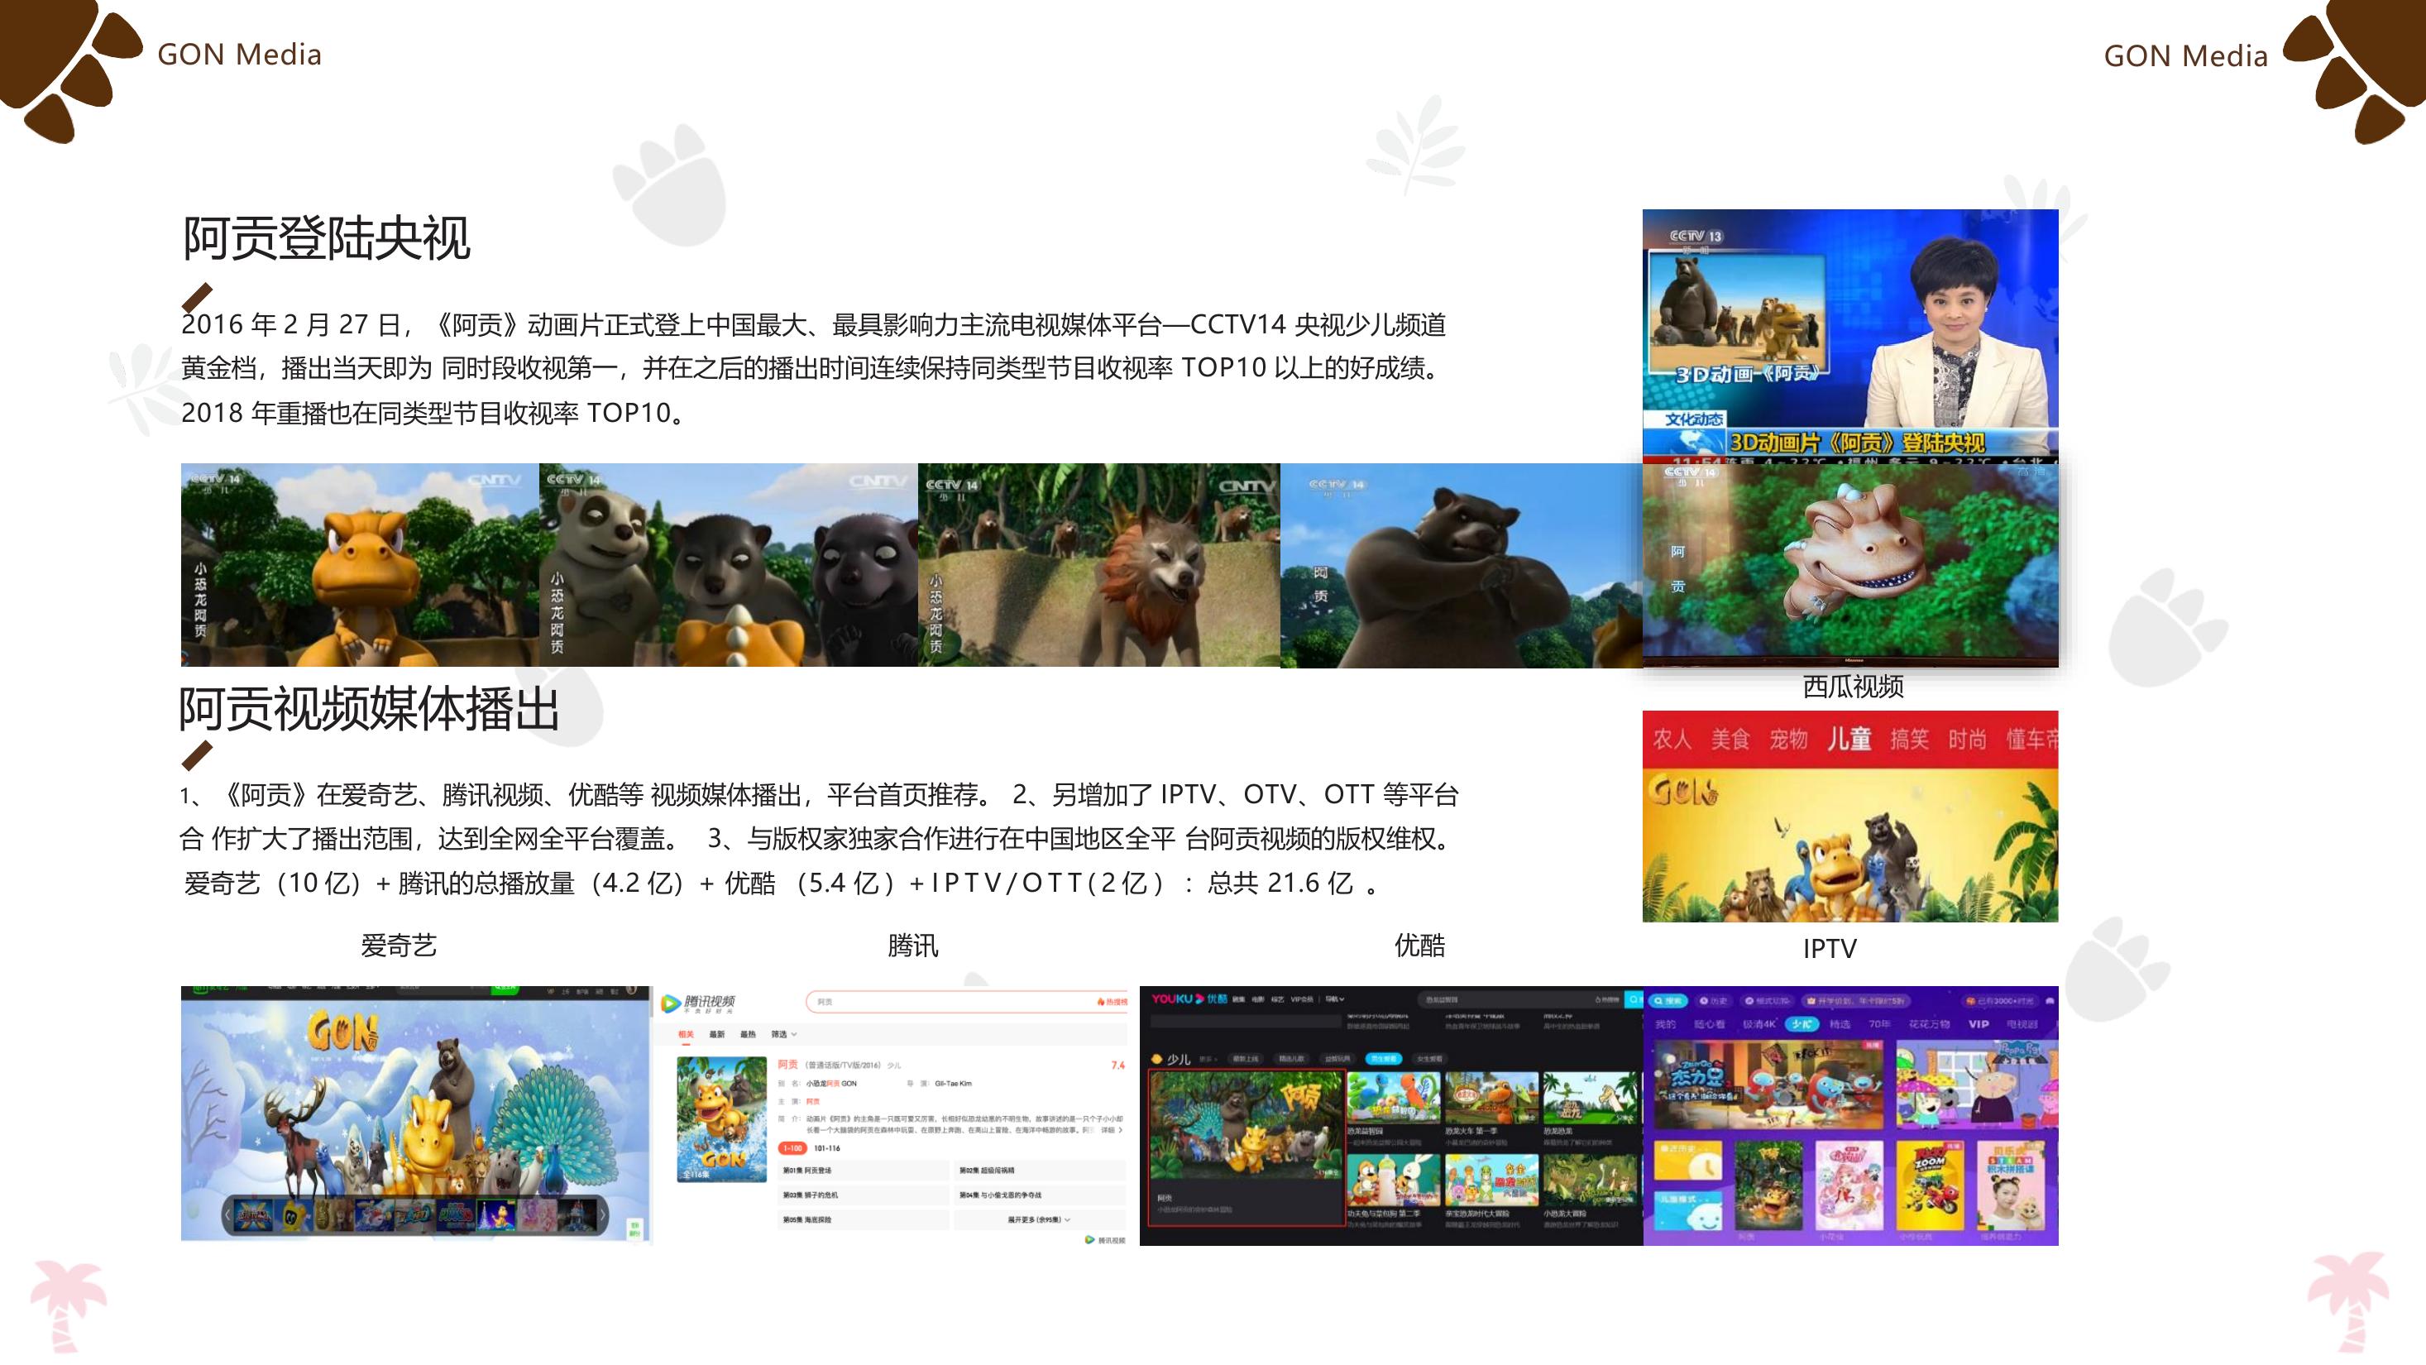Click the YOUKU logo in the Youku screenshot
The image size is (2426, 1365).
[x=1190, y=999]
